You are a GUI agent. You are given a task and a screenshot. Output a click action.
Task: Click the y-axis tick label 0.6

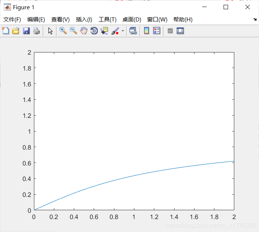click(x=27, y=163)
